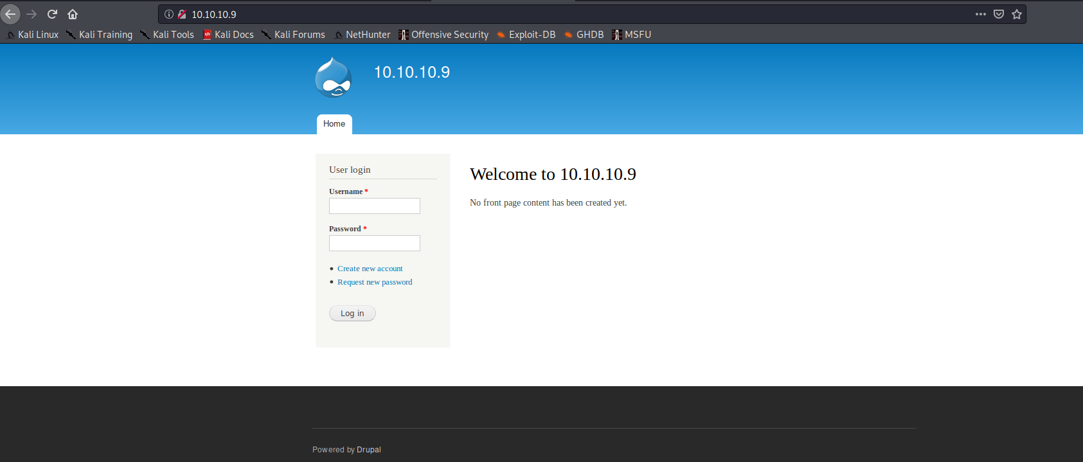Focus the Password input box
1083x462 pixels.
[x=374, y=243]
